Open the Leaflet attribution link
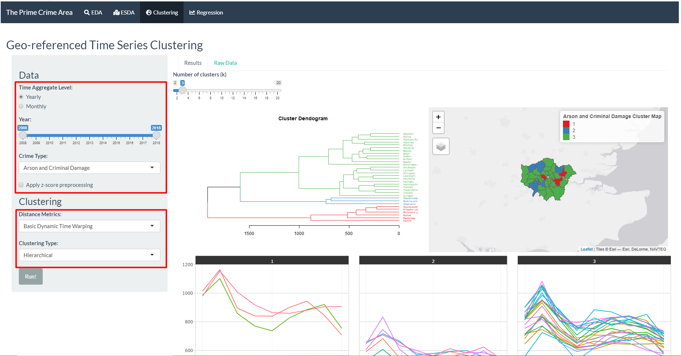Image resolution: width=681 pixels, height=356 pixels. 586,249
